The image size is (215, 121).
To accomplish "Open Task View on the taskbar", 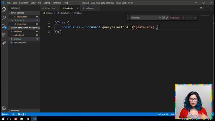I will tap(9, 119).
